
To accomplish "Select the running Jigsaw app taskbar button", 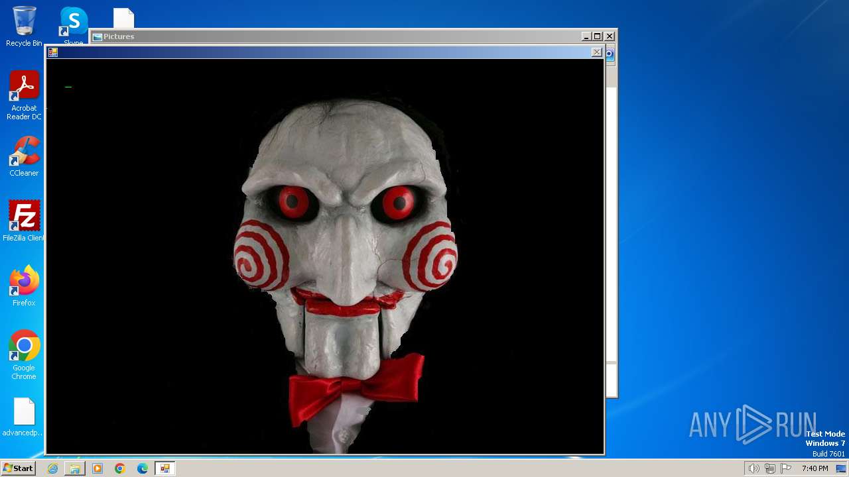I will (164, 468).
